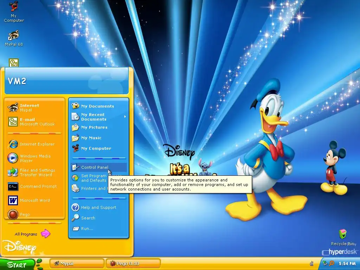Screen dimensions: 360x270
Task: Select Microsoft Word menu entry
Action: [34, 200]
